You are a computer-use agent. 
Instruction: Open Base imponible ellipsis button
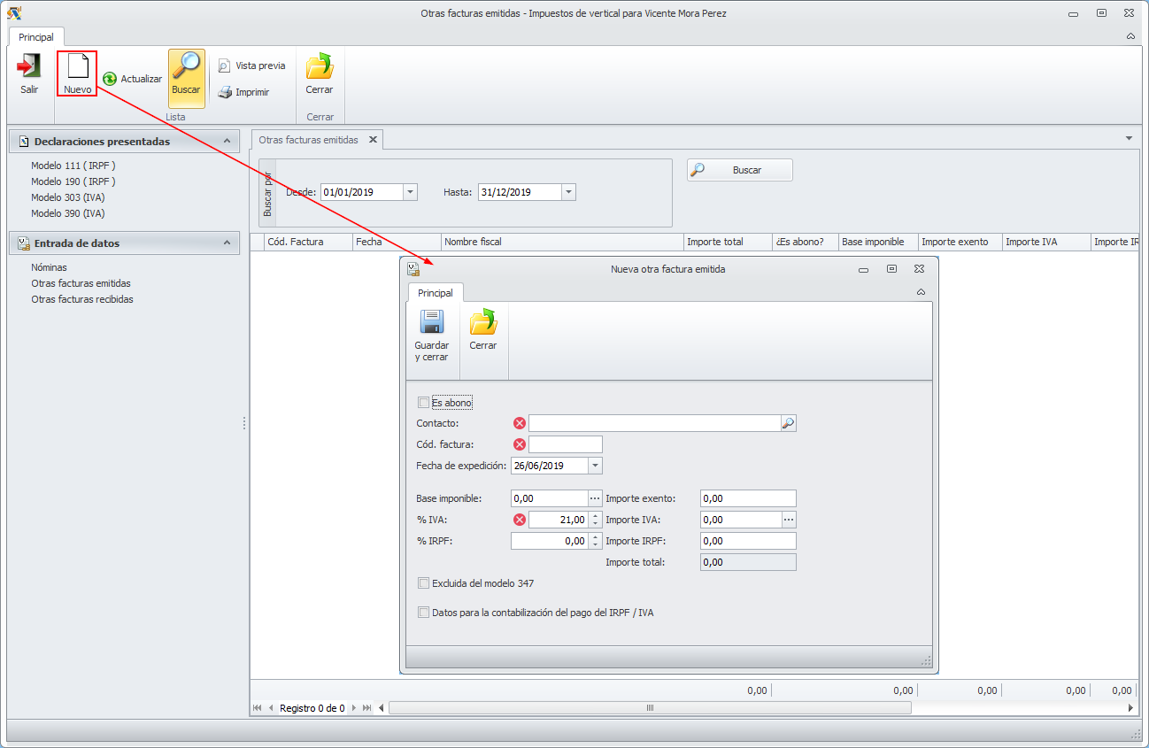(595, 498)
